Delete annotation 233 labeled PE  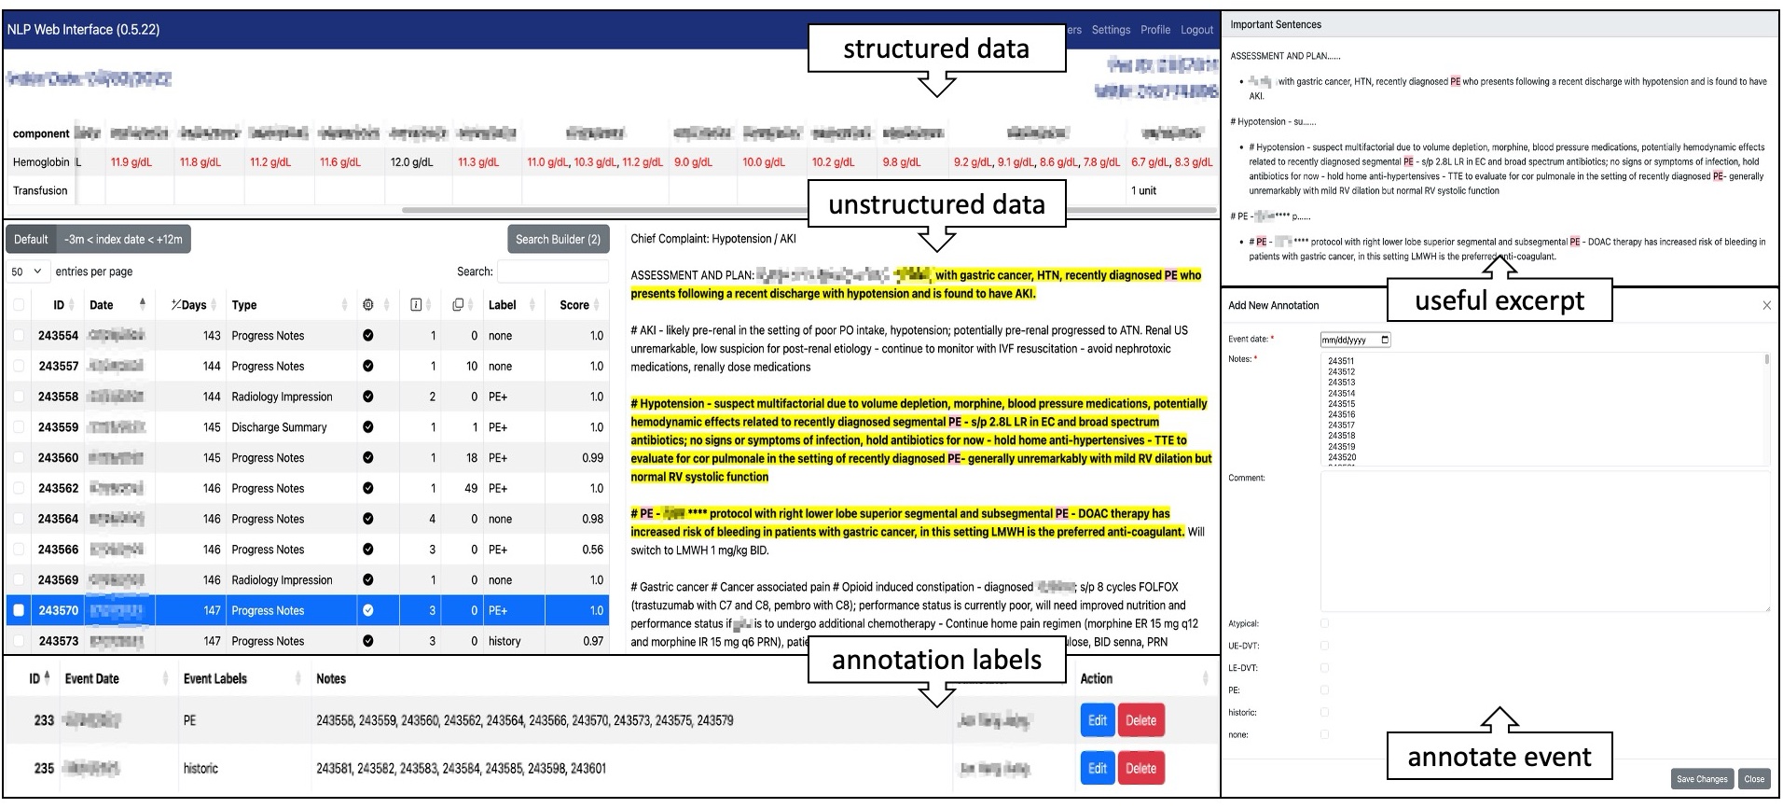[x=1140, y=720]
